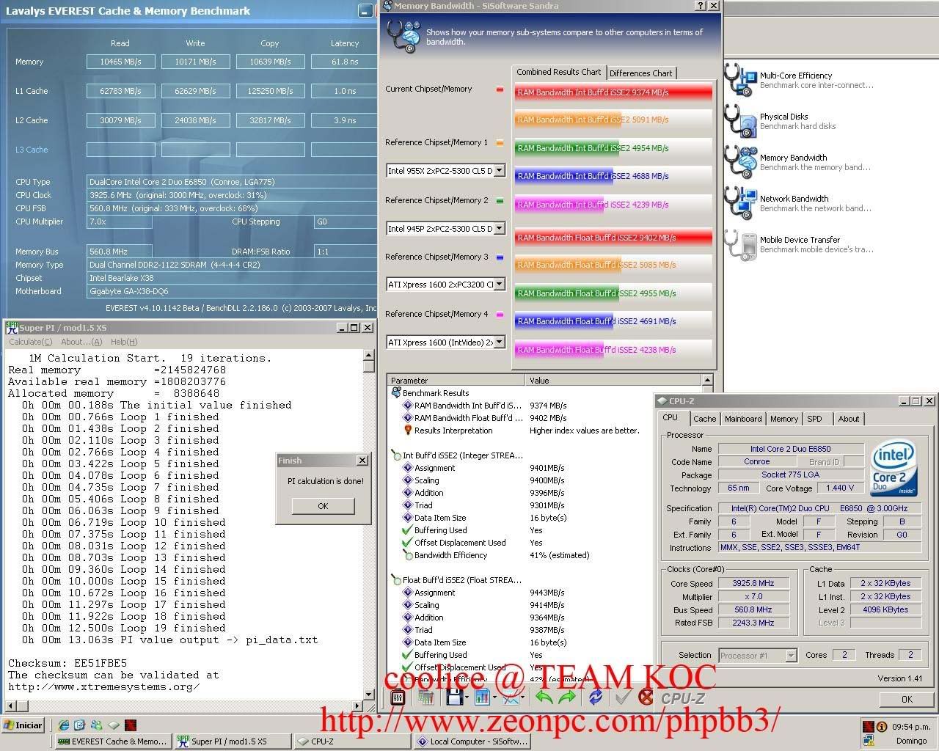The height and width of the screenshot is (751, 939).
Task: Click the Value column header in results list
Action: (613, 381)
